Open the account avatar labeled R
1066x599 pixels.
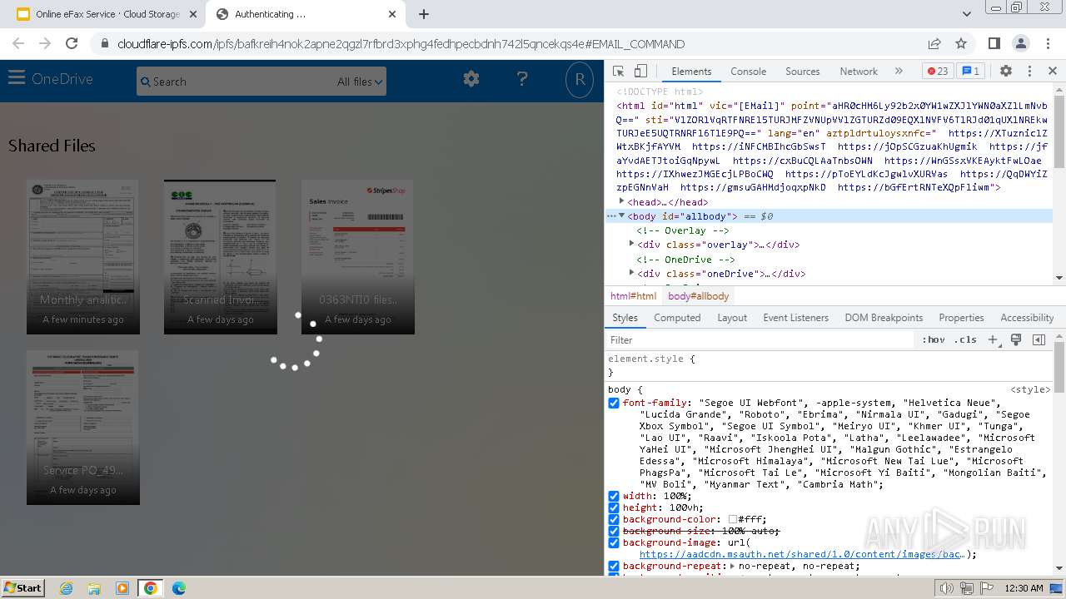point(580,79)
